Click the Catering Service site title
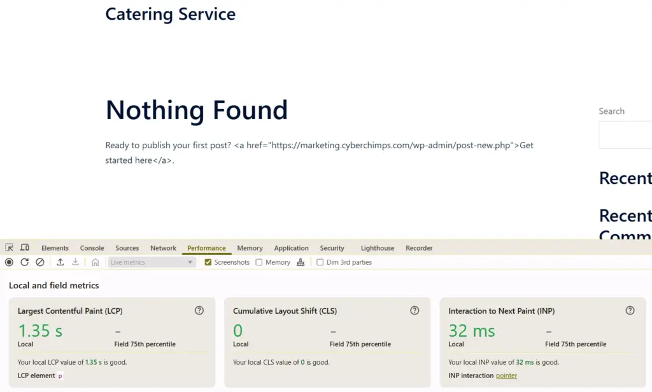This screenshot has height=392, width=652. click(171, 14)
